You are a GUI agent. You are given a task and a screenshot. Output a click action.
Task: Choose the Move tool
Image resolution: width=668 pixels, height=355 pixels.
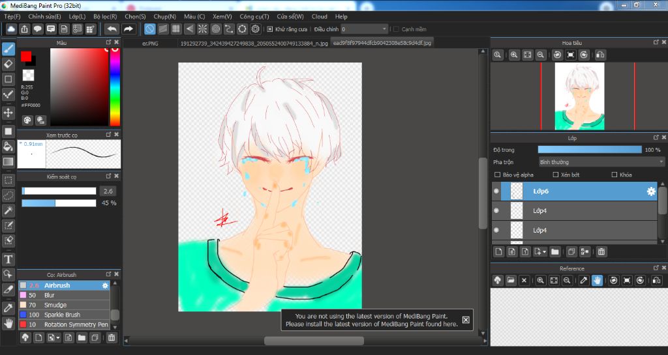coord(8,113)
